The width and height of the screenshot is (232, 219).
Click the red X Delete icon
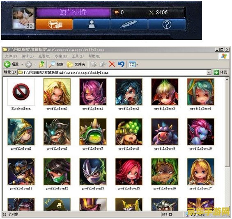coord(112,64)
